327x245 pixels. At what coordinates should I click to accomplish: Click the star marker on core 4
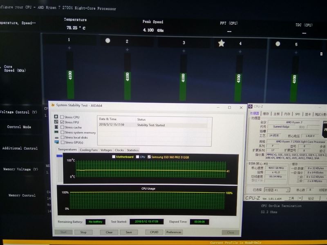[x=222, y=43]
